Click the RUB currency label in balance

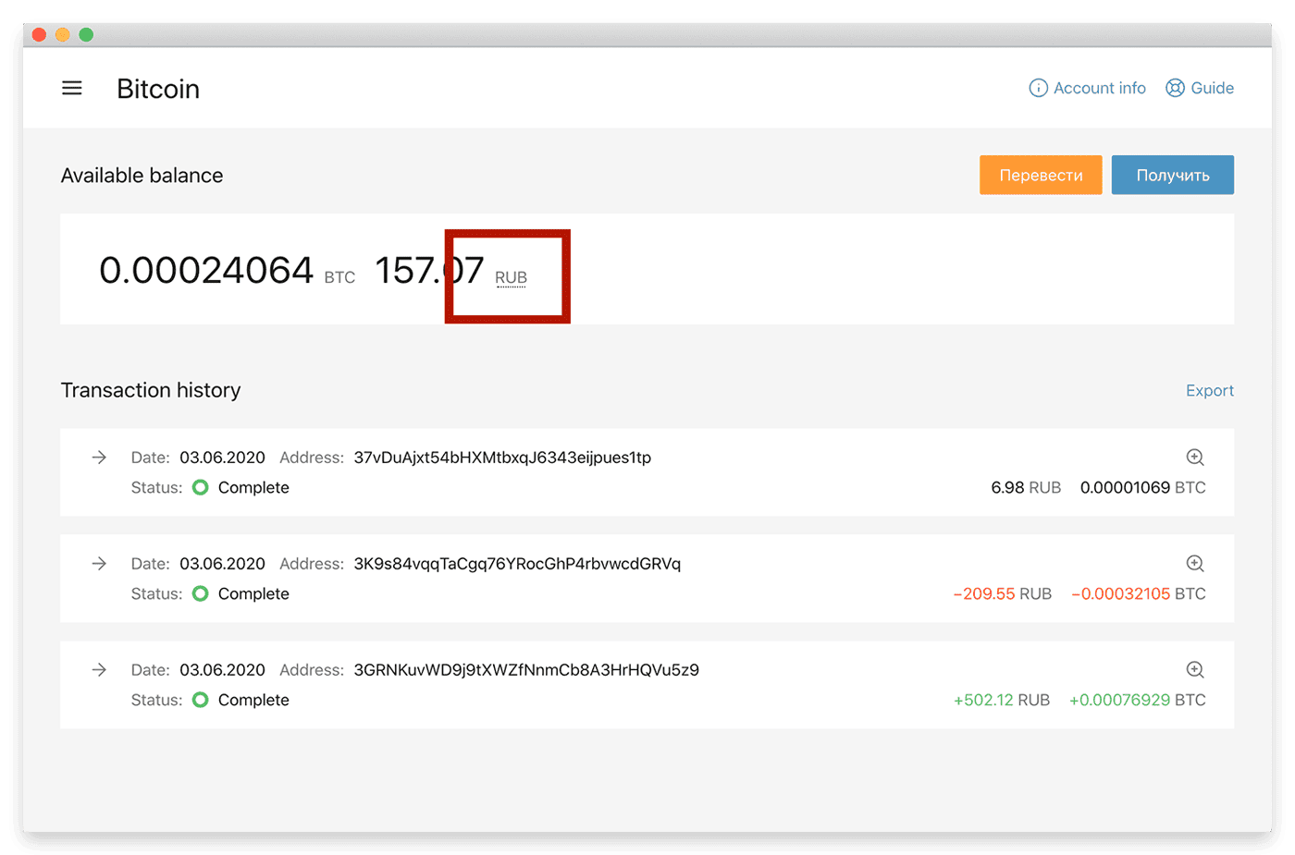click(x=511, y=277)
